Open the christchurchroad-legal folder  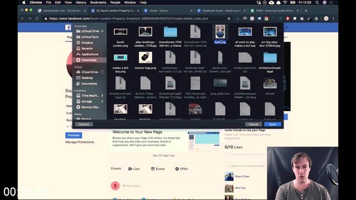270,62
